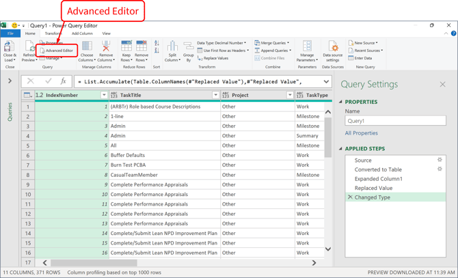Collapse the PROPERTIES section triangle
This screenshot has height=278, width=458.
coord(340,102)
